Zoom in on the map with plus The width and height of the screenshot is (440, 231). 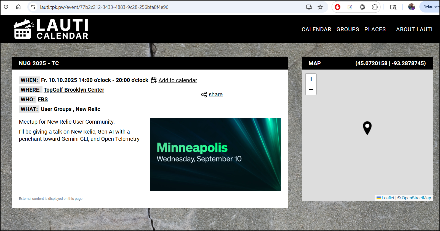point(311,79)
